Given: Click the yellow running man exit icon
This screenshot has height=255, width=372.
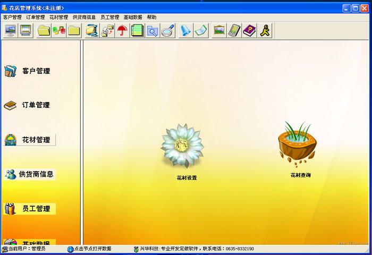Looking at the screenshot, I should pyautogui.click(x=265, y=30).
